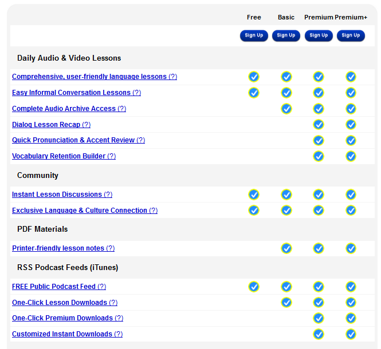The image size is (381, 349).
Task: Click Premium+ checkmark for Customized Instant Downloads
Action: pos(351,335)
